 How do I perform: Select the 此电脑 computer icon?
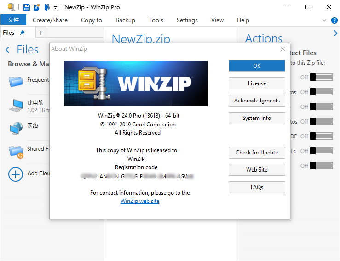16,105
